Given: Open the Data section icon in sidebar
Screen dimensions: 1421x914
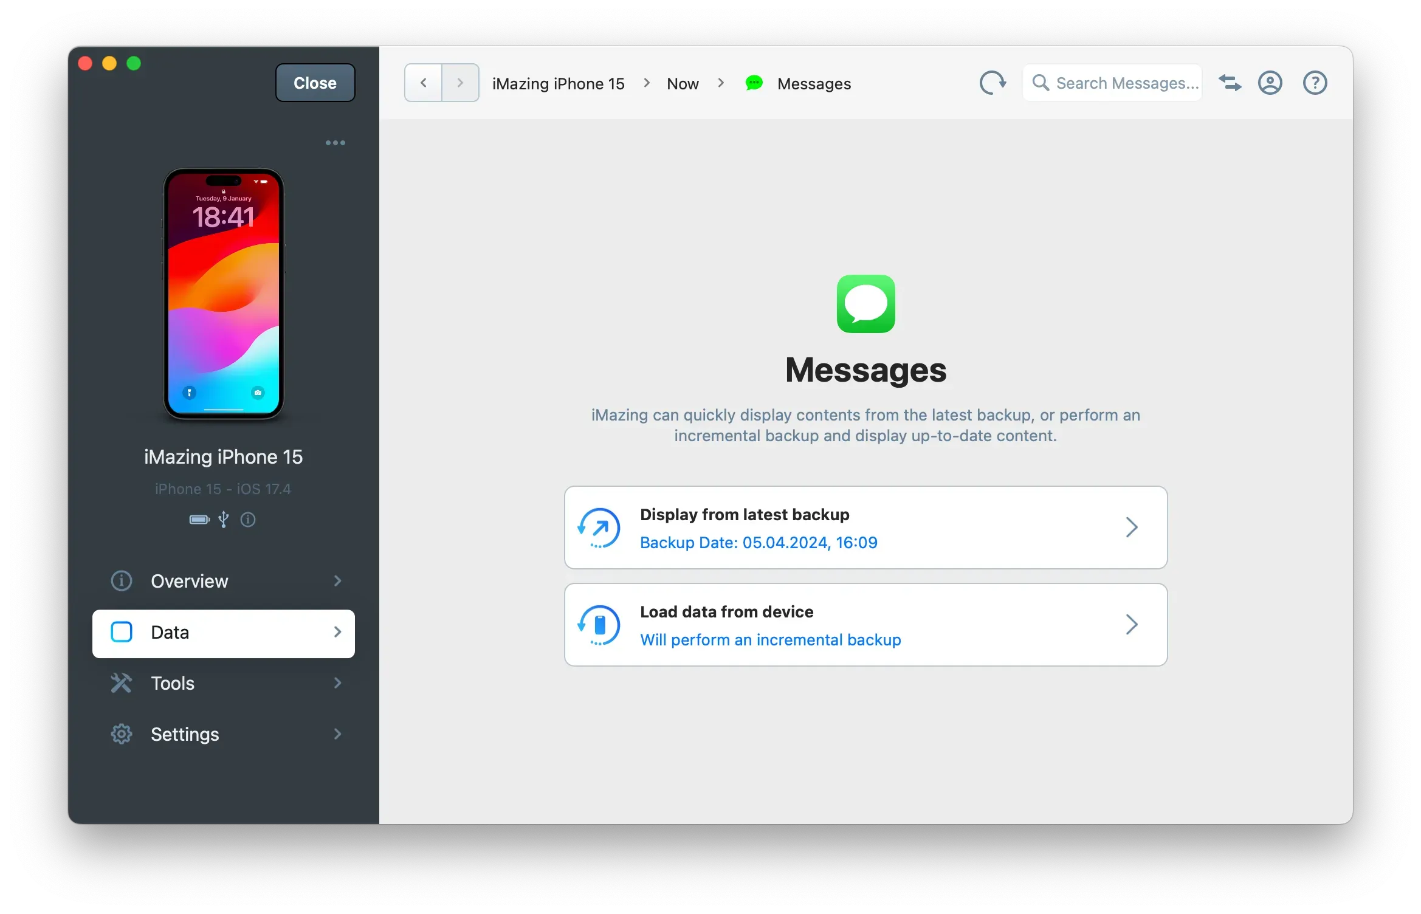Looking at the screenshot, I should pos(122,632).
